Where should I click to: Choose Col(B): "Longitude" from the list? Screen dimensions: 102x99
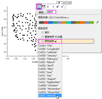(50, 49)
